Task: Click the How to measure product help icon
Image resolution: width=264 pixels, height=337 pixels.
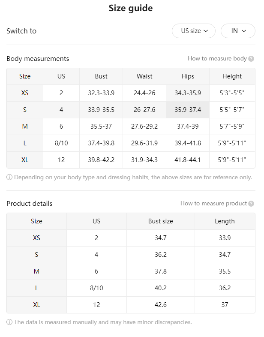Action: point(251,204)
